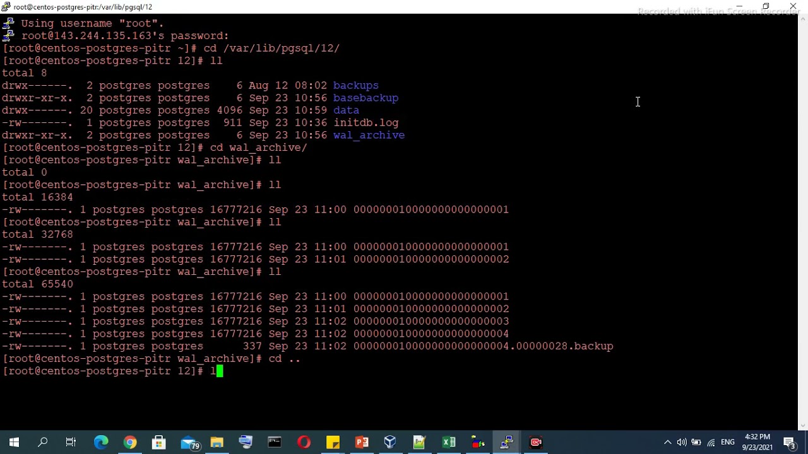Open VirtualBox cube icon in taskbar
This screenshot has width=808, height=454.
[x=390, y=442]
